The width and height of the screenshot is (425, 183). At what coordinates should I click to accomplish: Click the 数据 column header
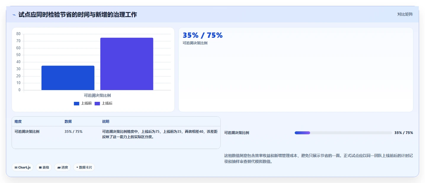pos(68,122)
